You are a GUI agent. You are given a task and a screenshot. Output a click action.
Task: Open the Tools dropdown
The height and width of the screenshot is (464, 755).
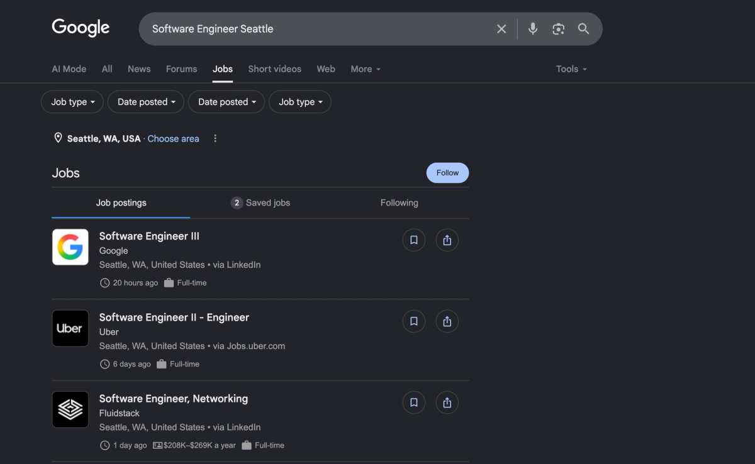pyautogui.click(x=571, y=69)
